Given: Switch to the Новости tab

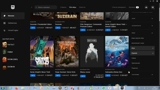Looking at the screenshot, I should pyautogui.click(x=82, y=7).
